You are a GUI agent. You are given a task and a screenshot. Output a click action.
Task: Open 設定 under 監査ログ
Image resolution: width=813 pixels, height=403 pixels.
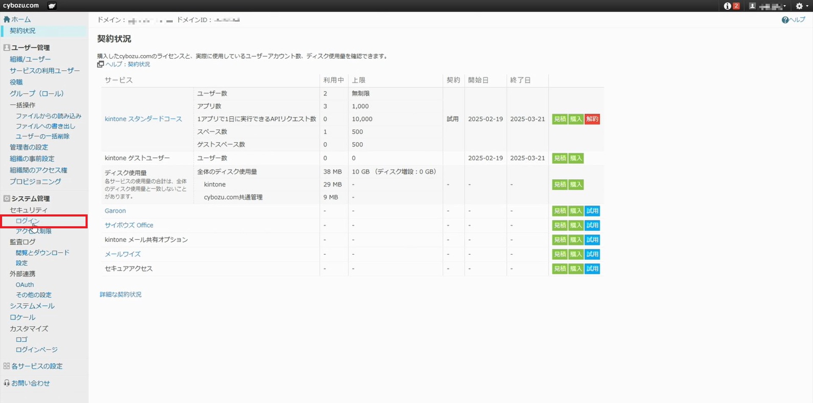(x=22, y=263)
